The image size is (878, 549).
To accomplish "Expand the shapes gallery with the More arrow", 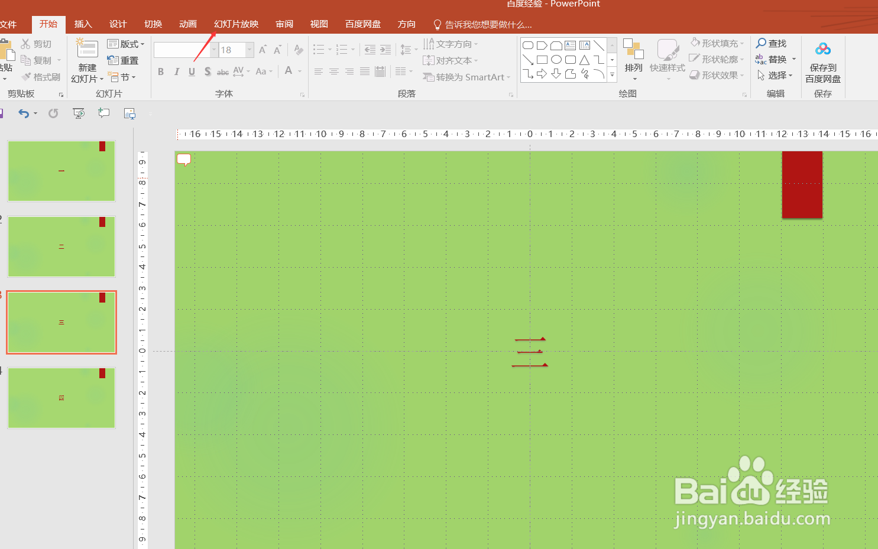I will pyautogui.click(x=612, y=74).
